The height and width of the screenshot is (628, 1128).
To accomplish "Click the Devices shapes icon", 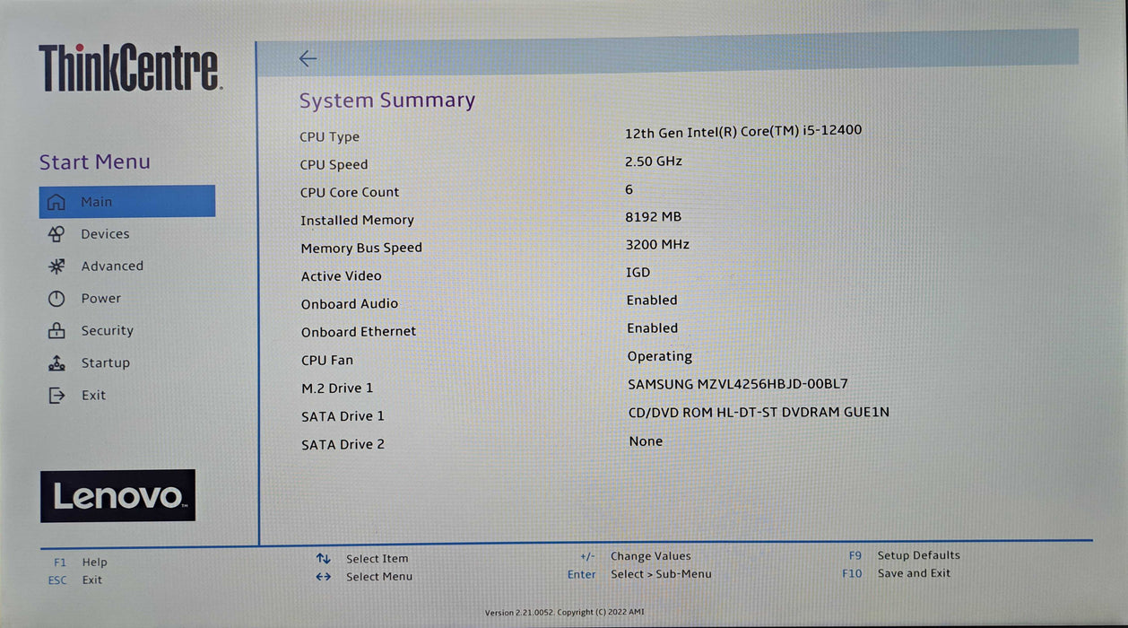I will [56, 234].
